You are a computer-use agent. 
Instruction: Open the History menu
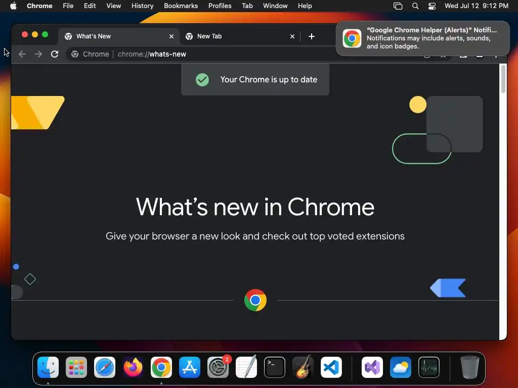142,6
